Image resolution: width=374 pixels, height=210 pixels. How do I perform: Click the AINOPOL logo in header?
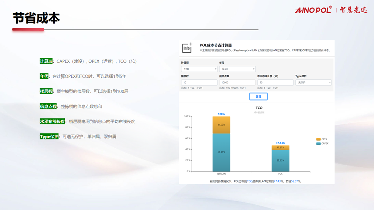[x=313, y=10]
